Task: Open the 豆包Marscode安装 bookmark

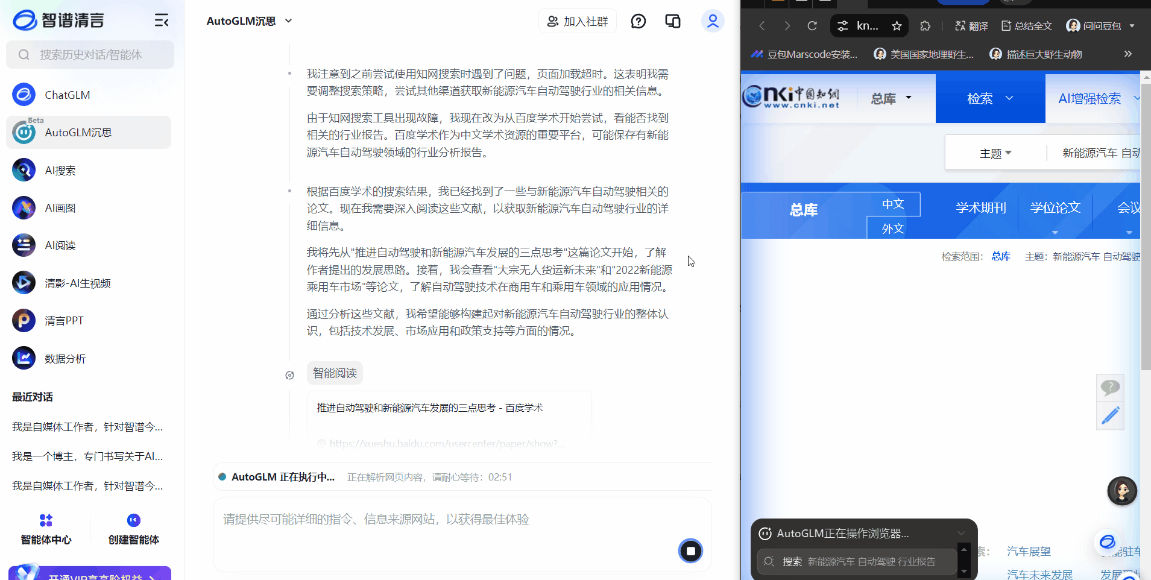Action: 804,54
